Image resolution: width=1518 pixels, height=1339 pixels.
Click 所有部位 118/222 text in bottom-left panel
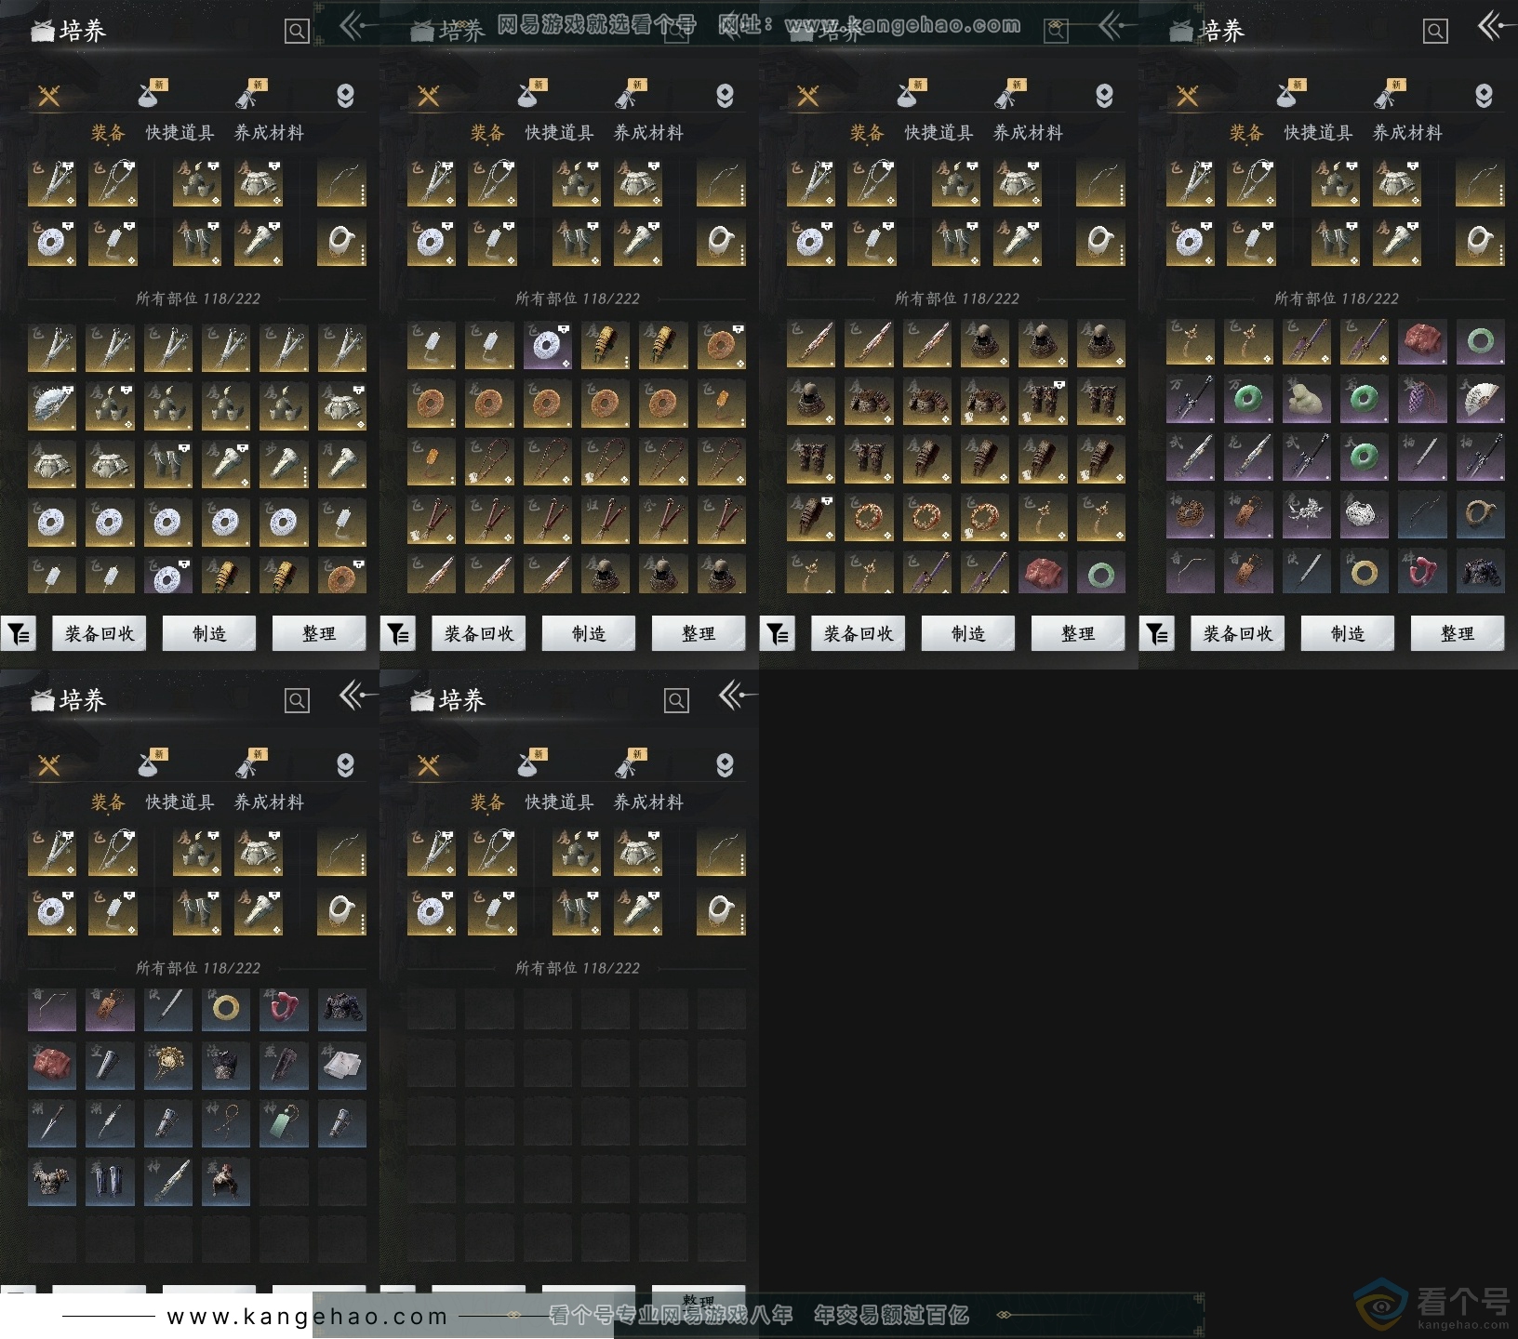[198, 968]
